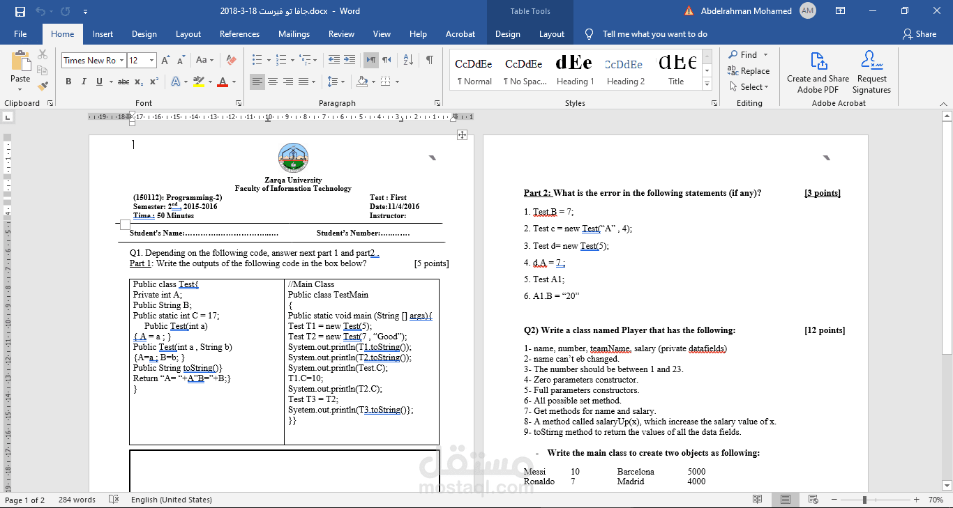The height and width of the screenshot is (508, 953).
Task: Click the Share button
Action: coord(920,33)
